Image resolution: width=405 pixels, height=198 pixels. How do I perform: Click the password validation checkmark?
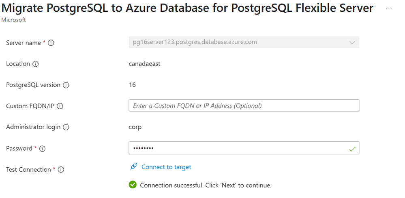click(352, 149)
